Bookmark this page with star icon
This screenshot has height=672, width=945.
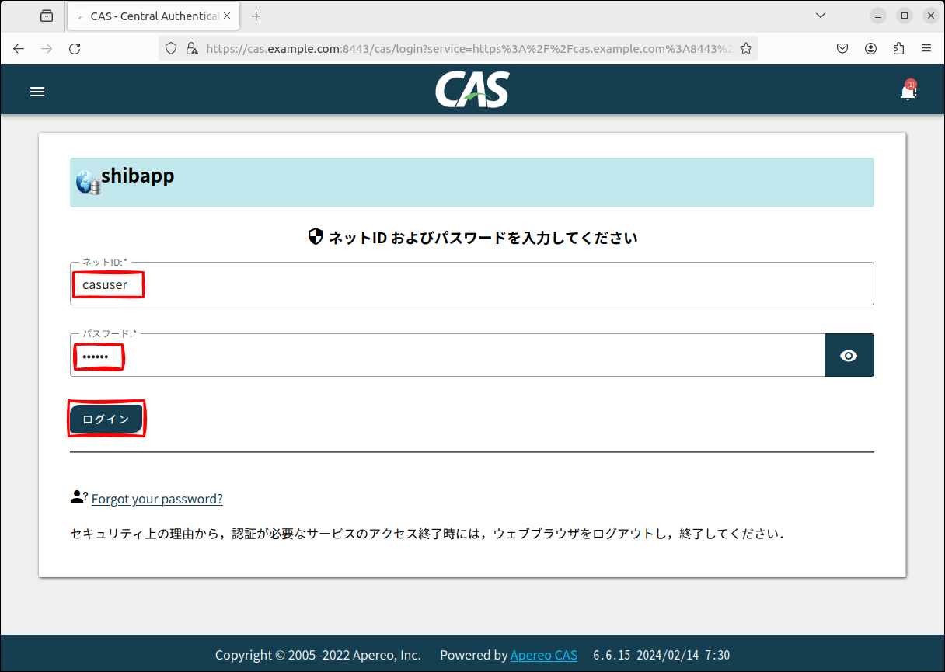pos(746,48)
